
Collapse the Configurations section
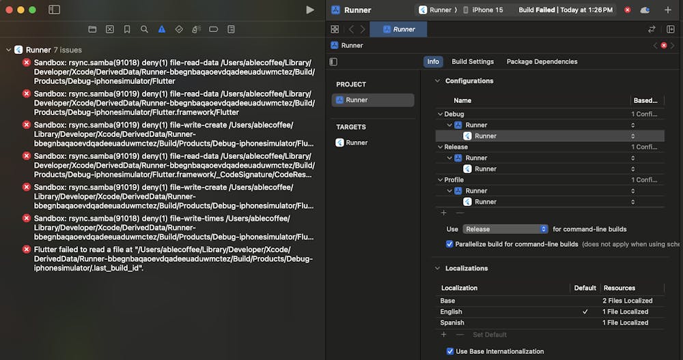click(x=437, y=81)
